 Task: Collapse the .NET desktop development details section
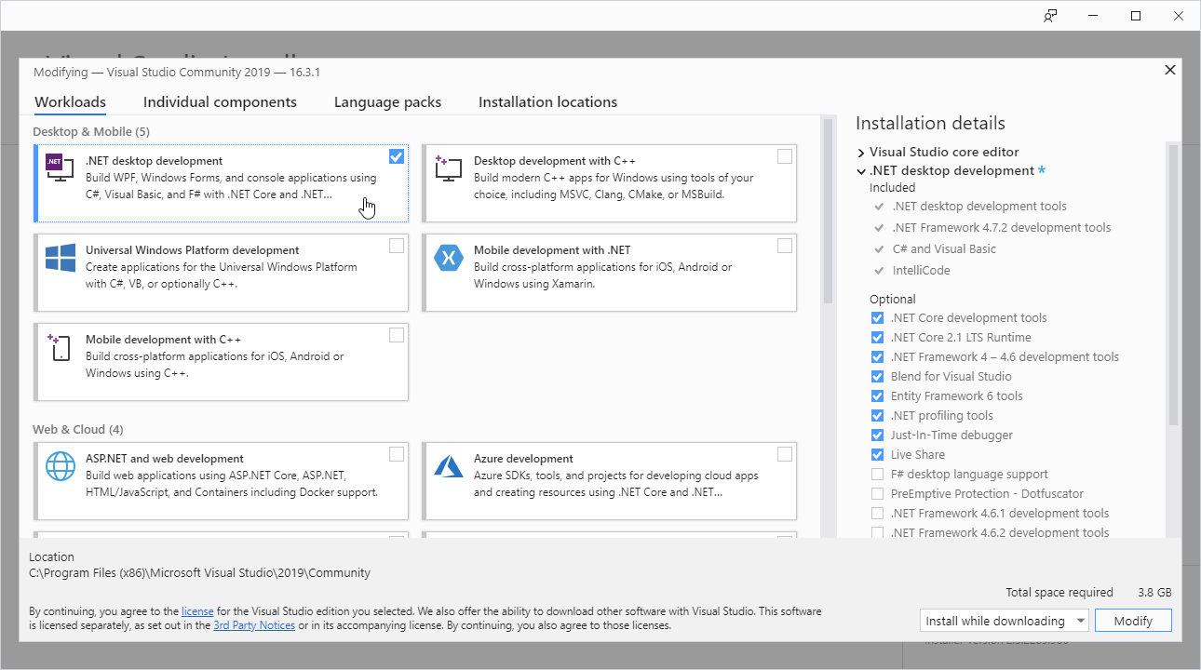[x=861, y=171]
